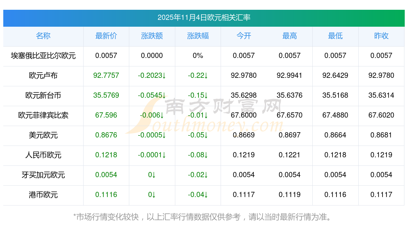The image size is (408, 227).
Task: Click the 牙买加元欧元 row name
Action: point(43,175)
